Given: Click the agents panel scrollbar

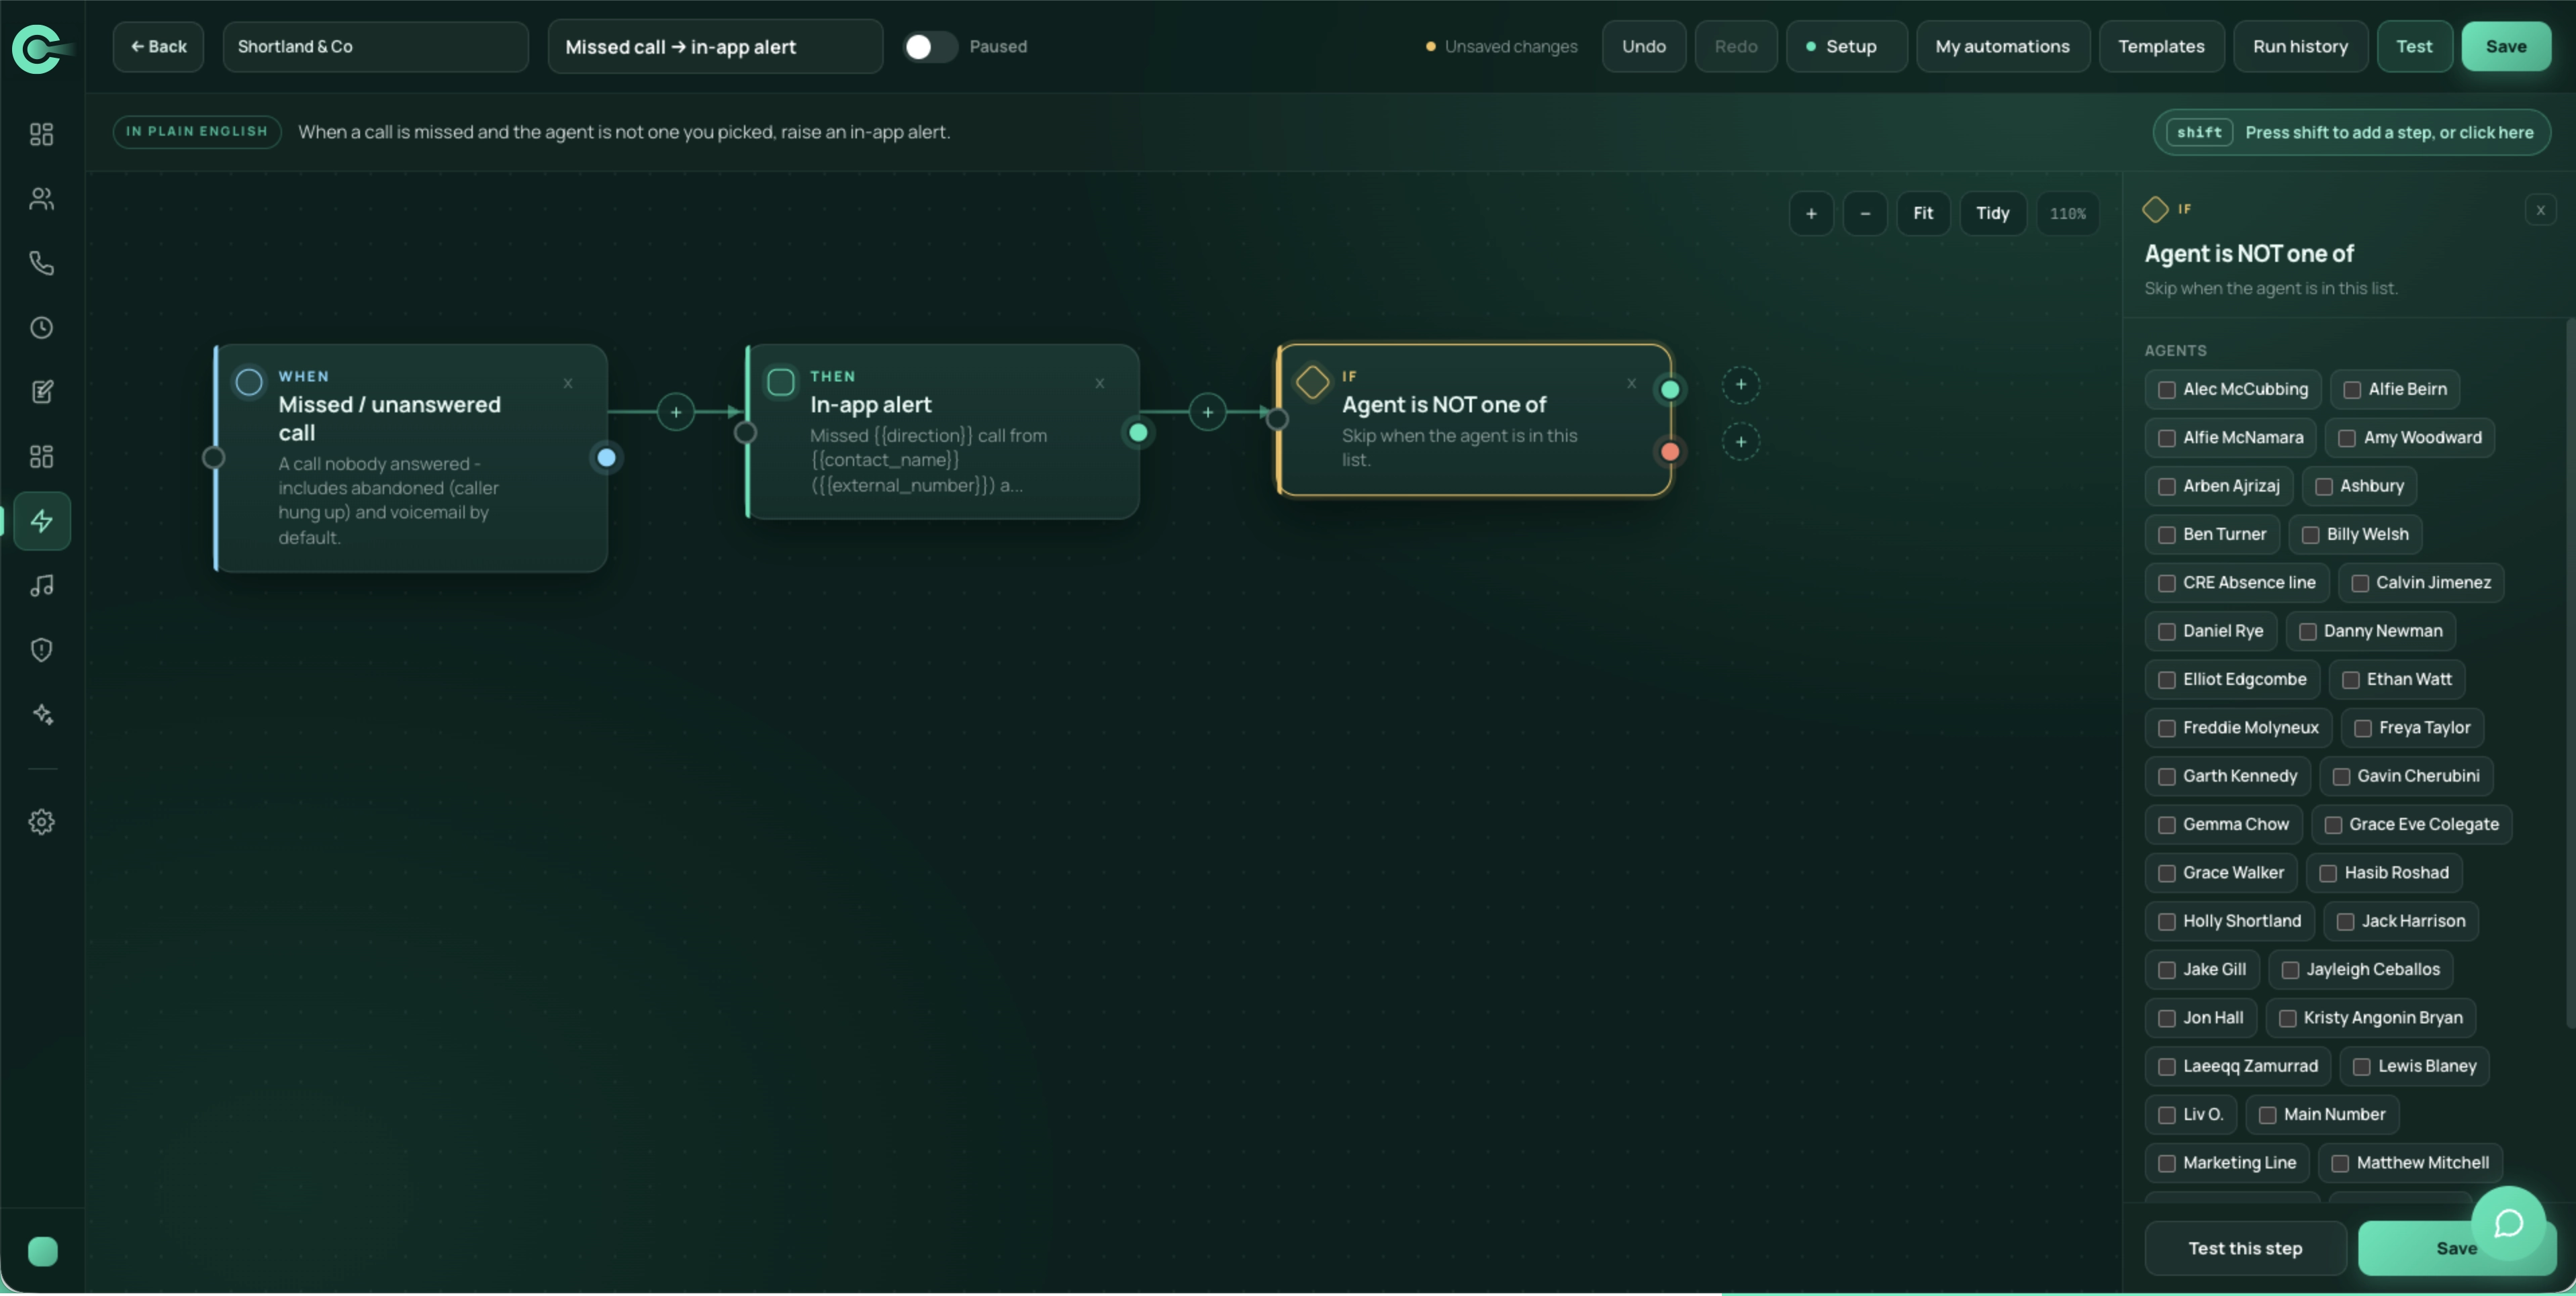Looking at the screenshot, I should pyautogui.click(x=2570, y=672).
